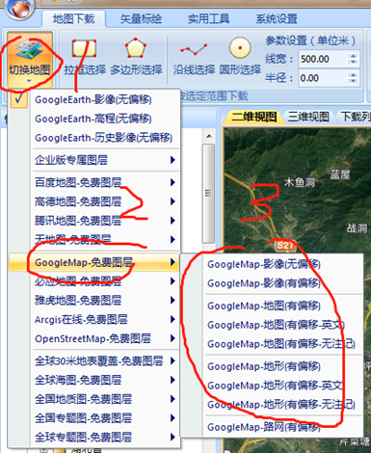Toggle the checked GoogleEarth-影像(无偏移) layer

pos(93,100)
